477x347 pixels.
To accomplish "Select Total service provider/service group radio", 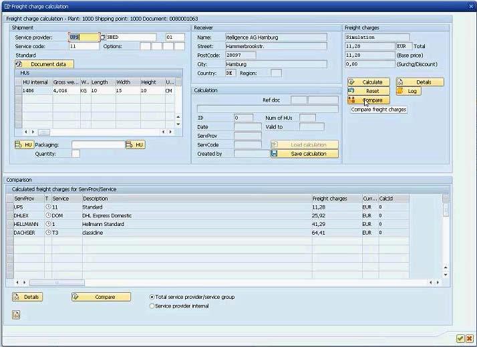I will (152, 297).
